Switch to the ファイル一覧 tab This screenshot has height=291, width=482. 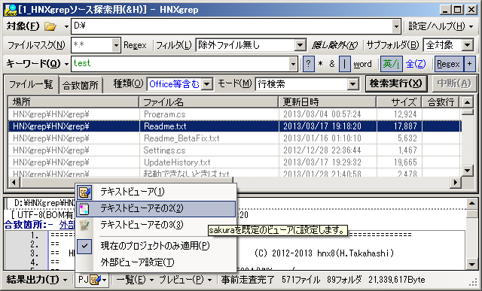click(31, 84)
